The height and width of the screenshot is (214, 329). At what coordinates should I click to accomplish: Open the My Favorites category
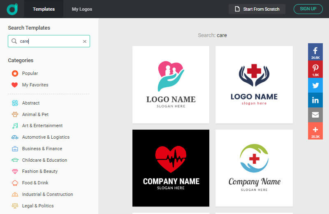(x=35, y=85)
